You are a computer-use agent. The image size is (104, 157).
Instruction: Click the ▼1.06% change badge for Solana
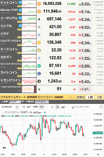click(x=85, y=35)
